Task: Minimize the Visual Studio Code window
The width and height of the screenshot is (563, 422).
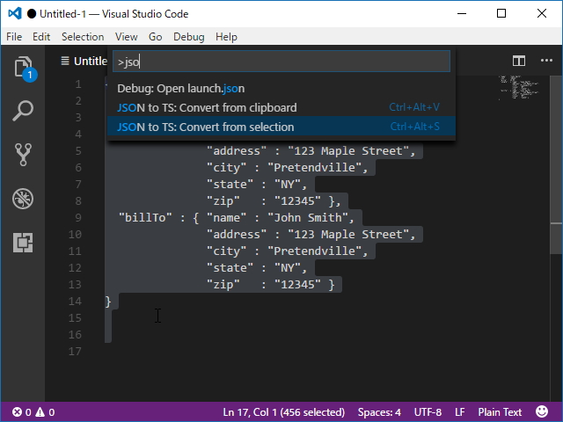Action: (462, 14)
